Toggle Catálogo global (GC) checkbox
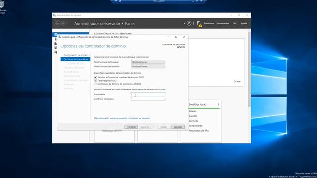Image resolution: width=317 pixels, height=178 pixels. [x=96, y=80]
